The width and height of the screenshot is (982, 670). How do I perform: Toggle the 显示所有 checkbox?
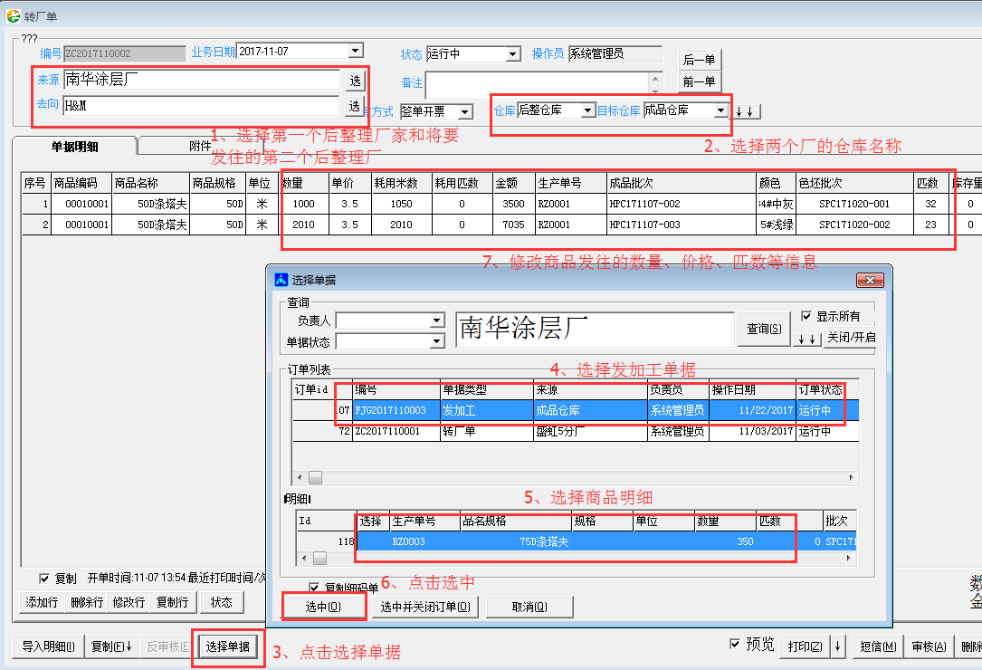(x=806, y=316)
